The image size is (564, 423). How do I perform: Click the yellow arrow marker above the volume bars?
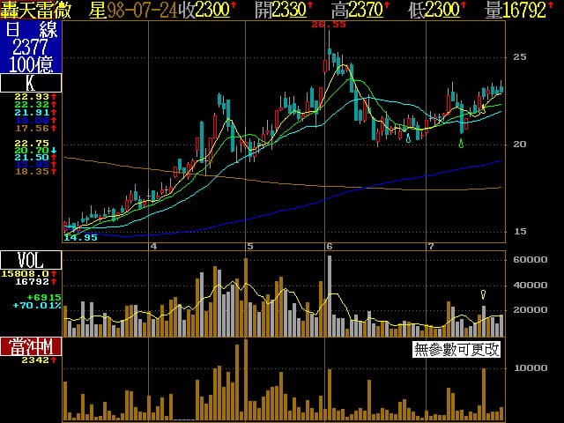click(483, 293)
